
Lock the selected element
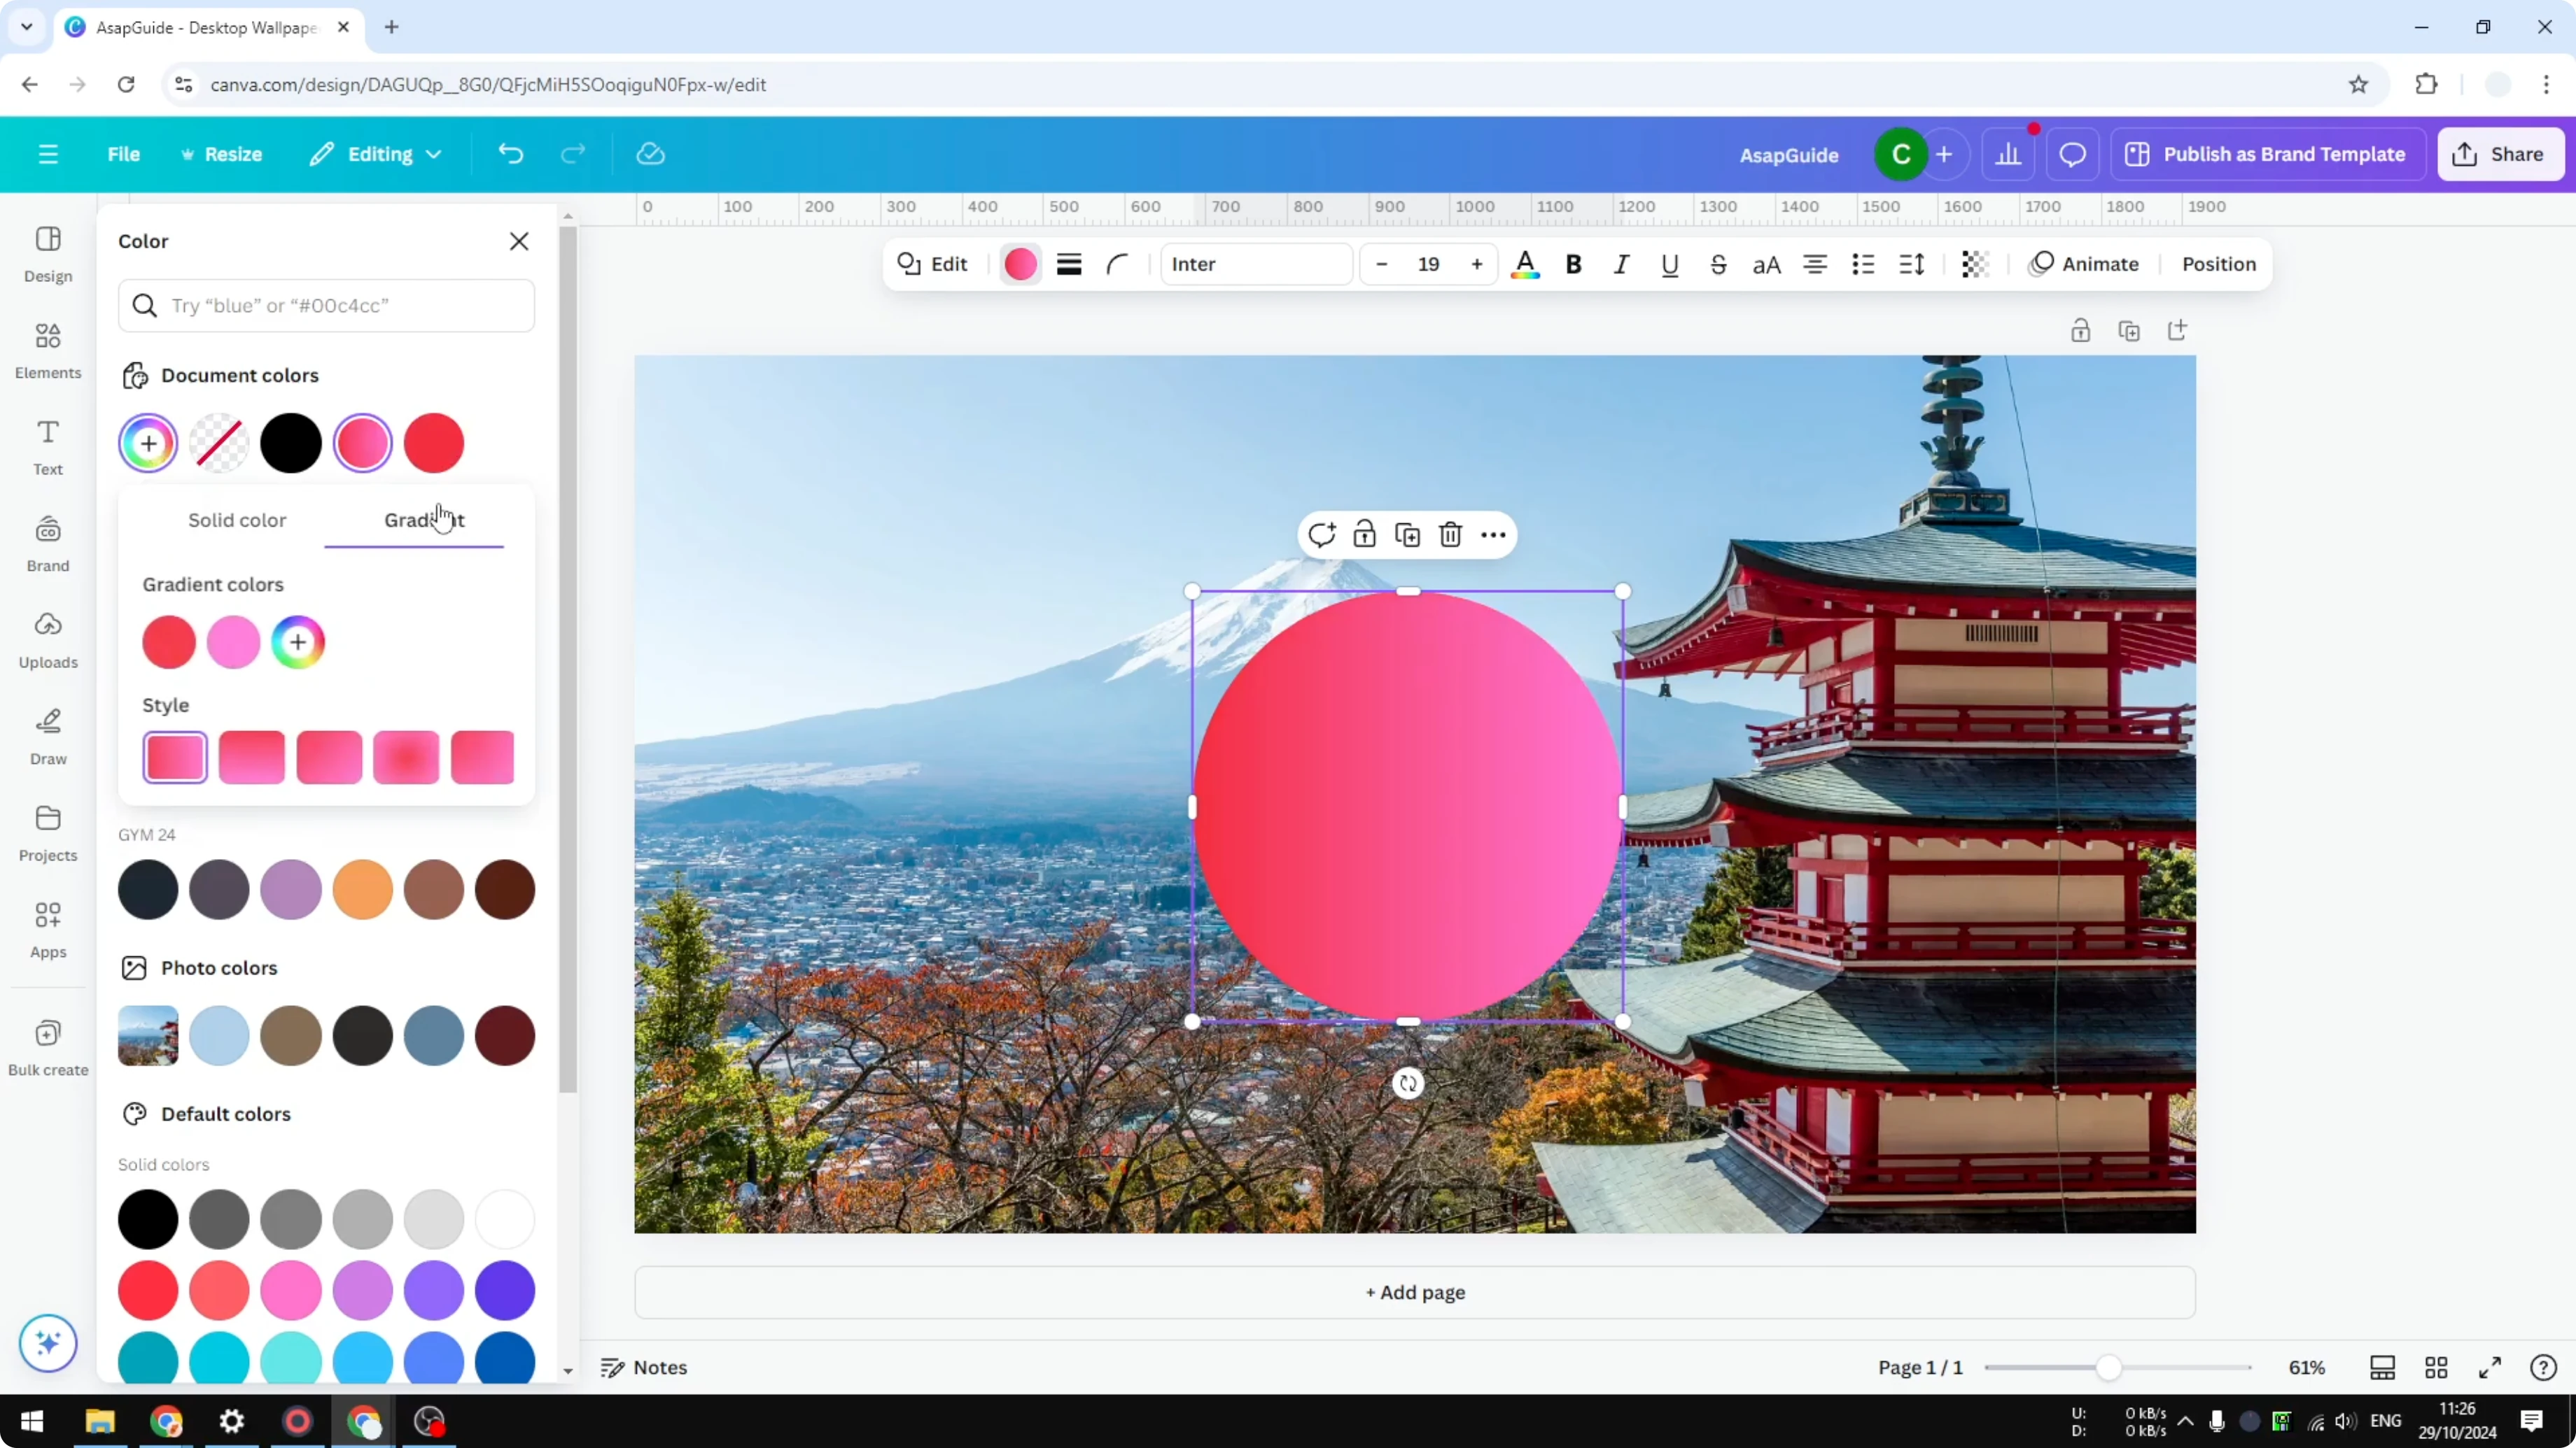(x=1364, y=534)
